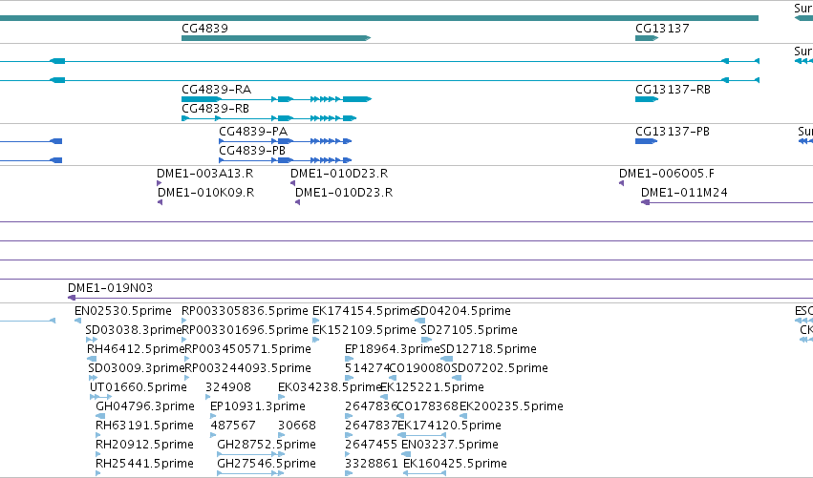Open the EK034238.5prime label
This screenshot has height=478, width=813.
tap(330, 387)
